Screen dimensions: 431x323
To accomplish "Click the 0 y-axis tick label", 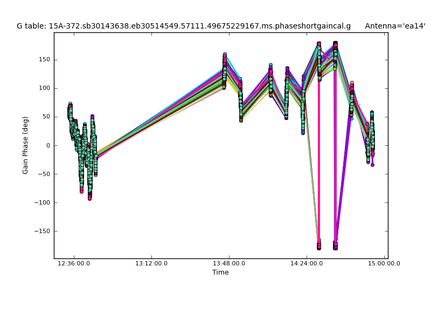I will click(48, 145).
